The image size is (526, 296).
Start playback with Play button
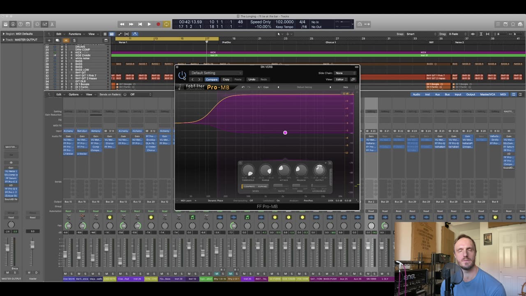click(x=149, y=24)
